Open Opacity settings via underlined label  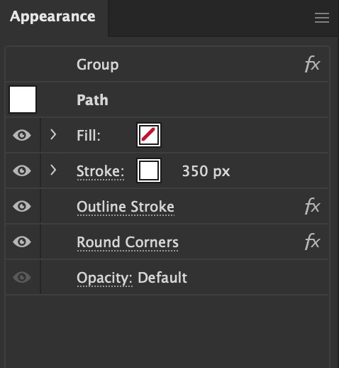[104, 278]
